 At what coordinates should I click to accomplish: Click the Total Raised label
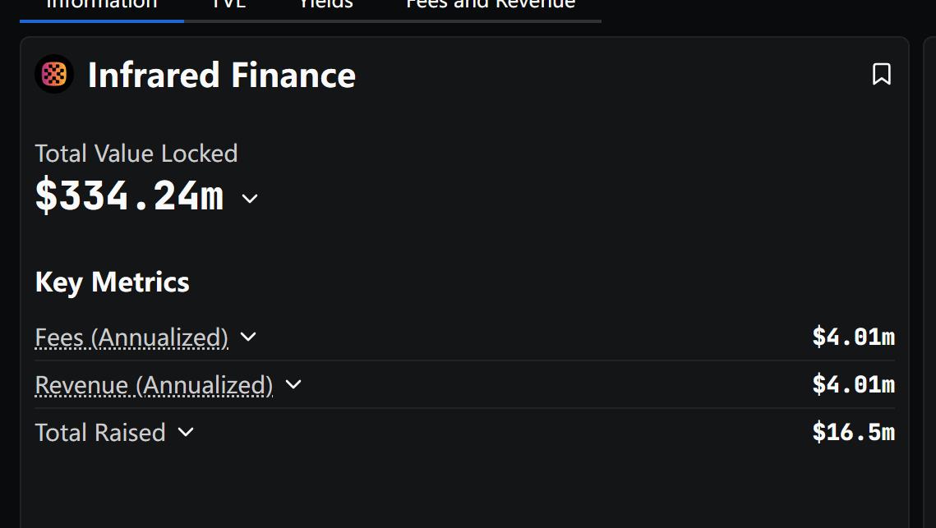[100, 433]
